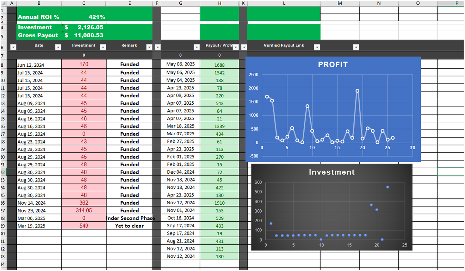The width and height of the screenshot is (465, 271).
Task: Select column P header
Action: [x=451, y=3]
